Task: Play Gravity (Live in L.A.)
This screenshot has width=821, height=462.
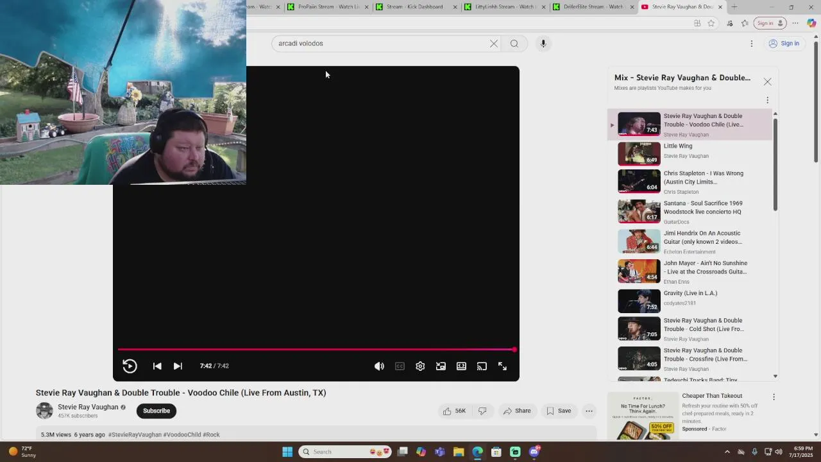Action: pyautogui.click(x=690, y=300)
